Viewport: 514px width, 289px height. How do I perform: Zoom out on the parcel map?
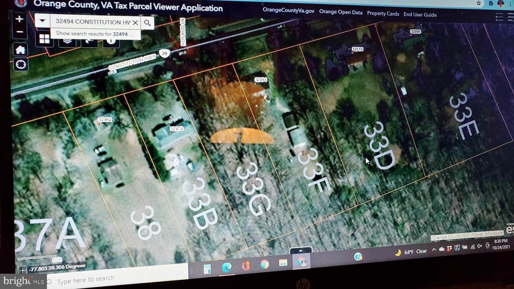[x=20, y=32]
